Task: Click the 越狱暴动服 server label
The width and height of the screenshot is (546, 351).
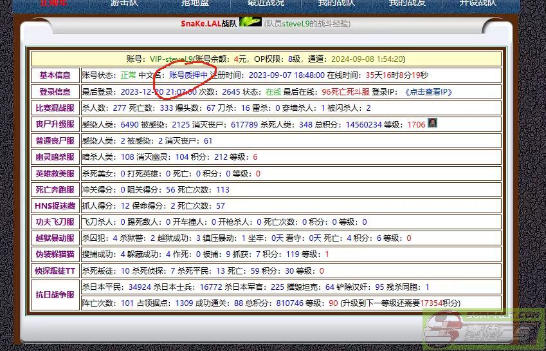Action: click(x=55, y=238)
